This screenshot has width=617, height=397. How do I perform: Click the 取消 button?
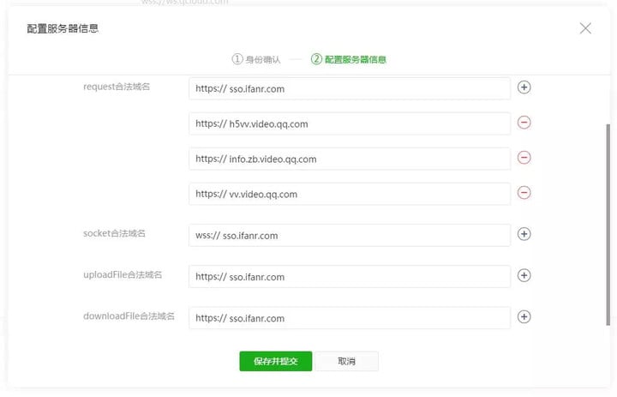click(347, 361)
